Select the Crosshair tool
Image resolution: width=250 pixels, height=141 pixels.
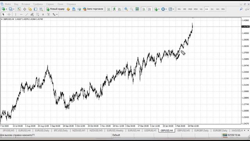(9, 14)
